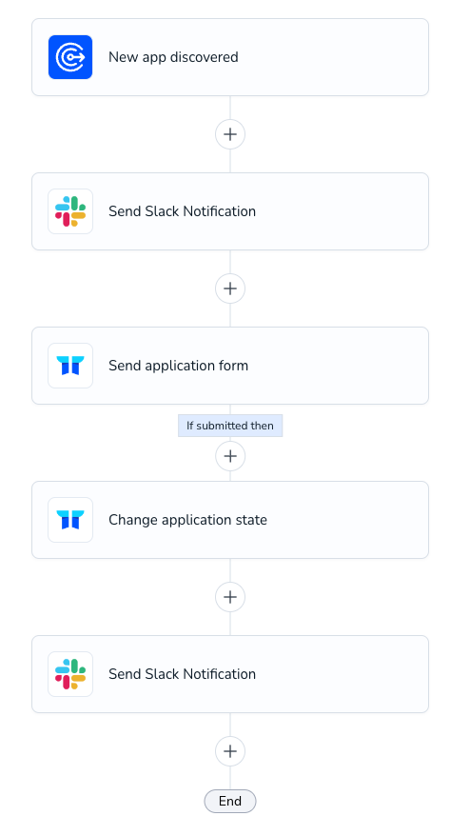This screenshot has width=450, height=836.
Task: Click the Send application form title text
Action: point(179,366)
